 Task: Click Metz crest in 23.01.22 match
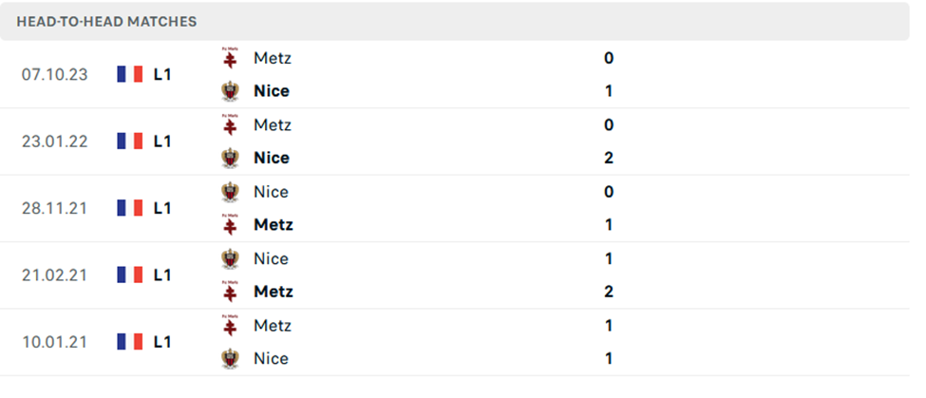230,124
